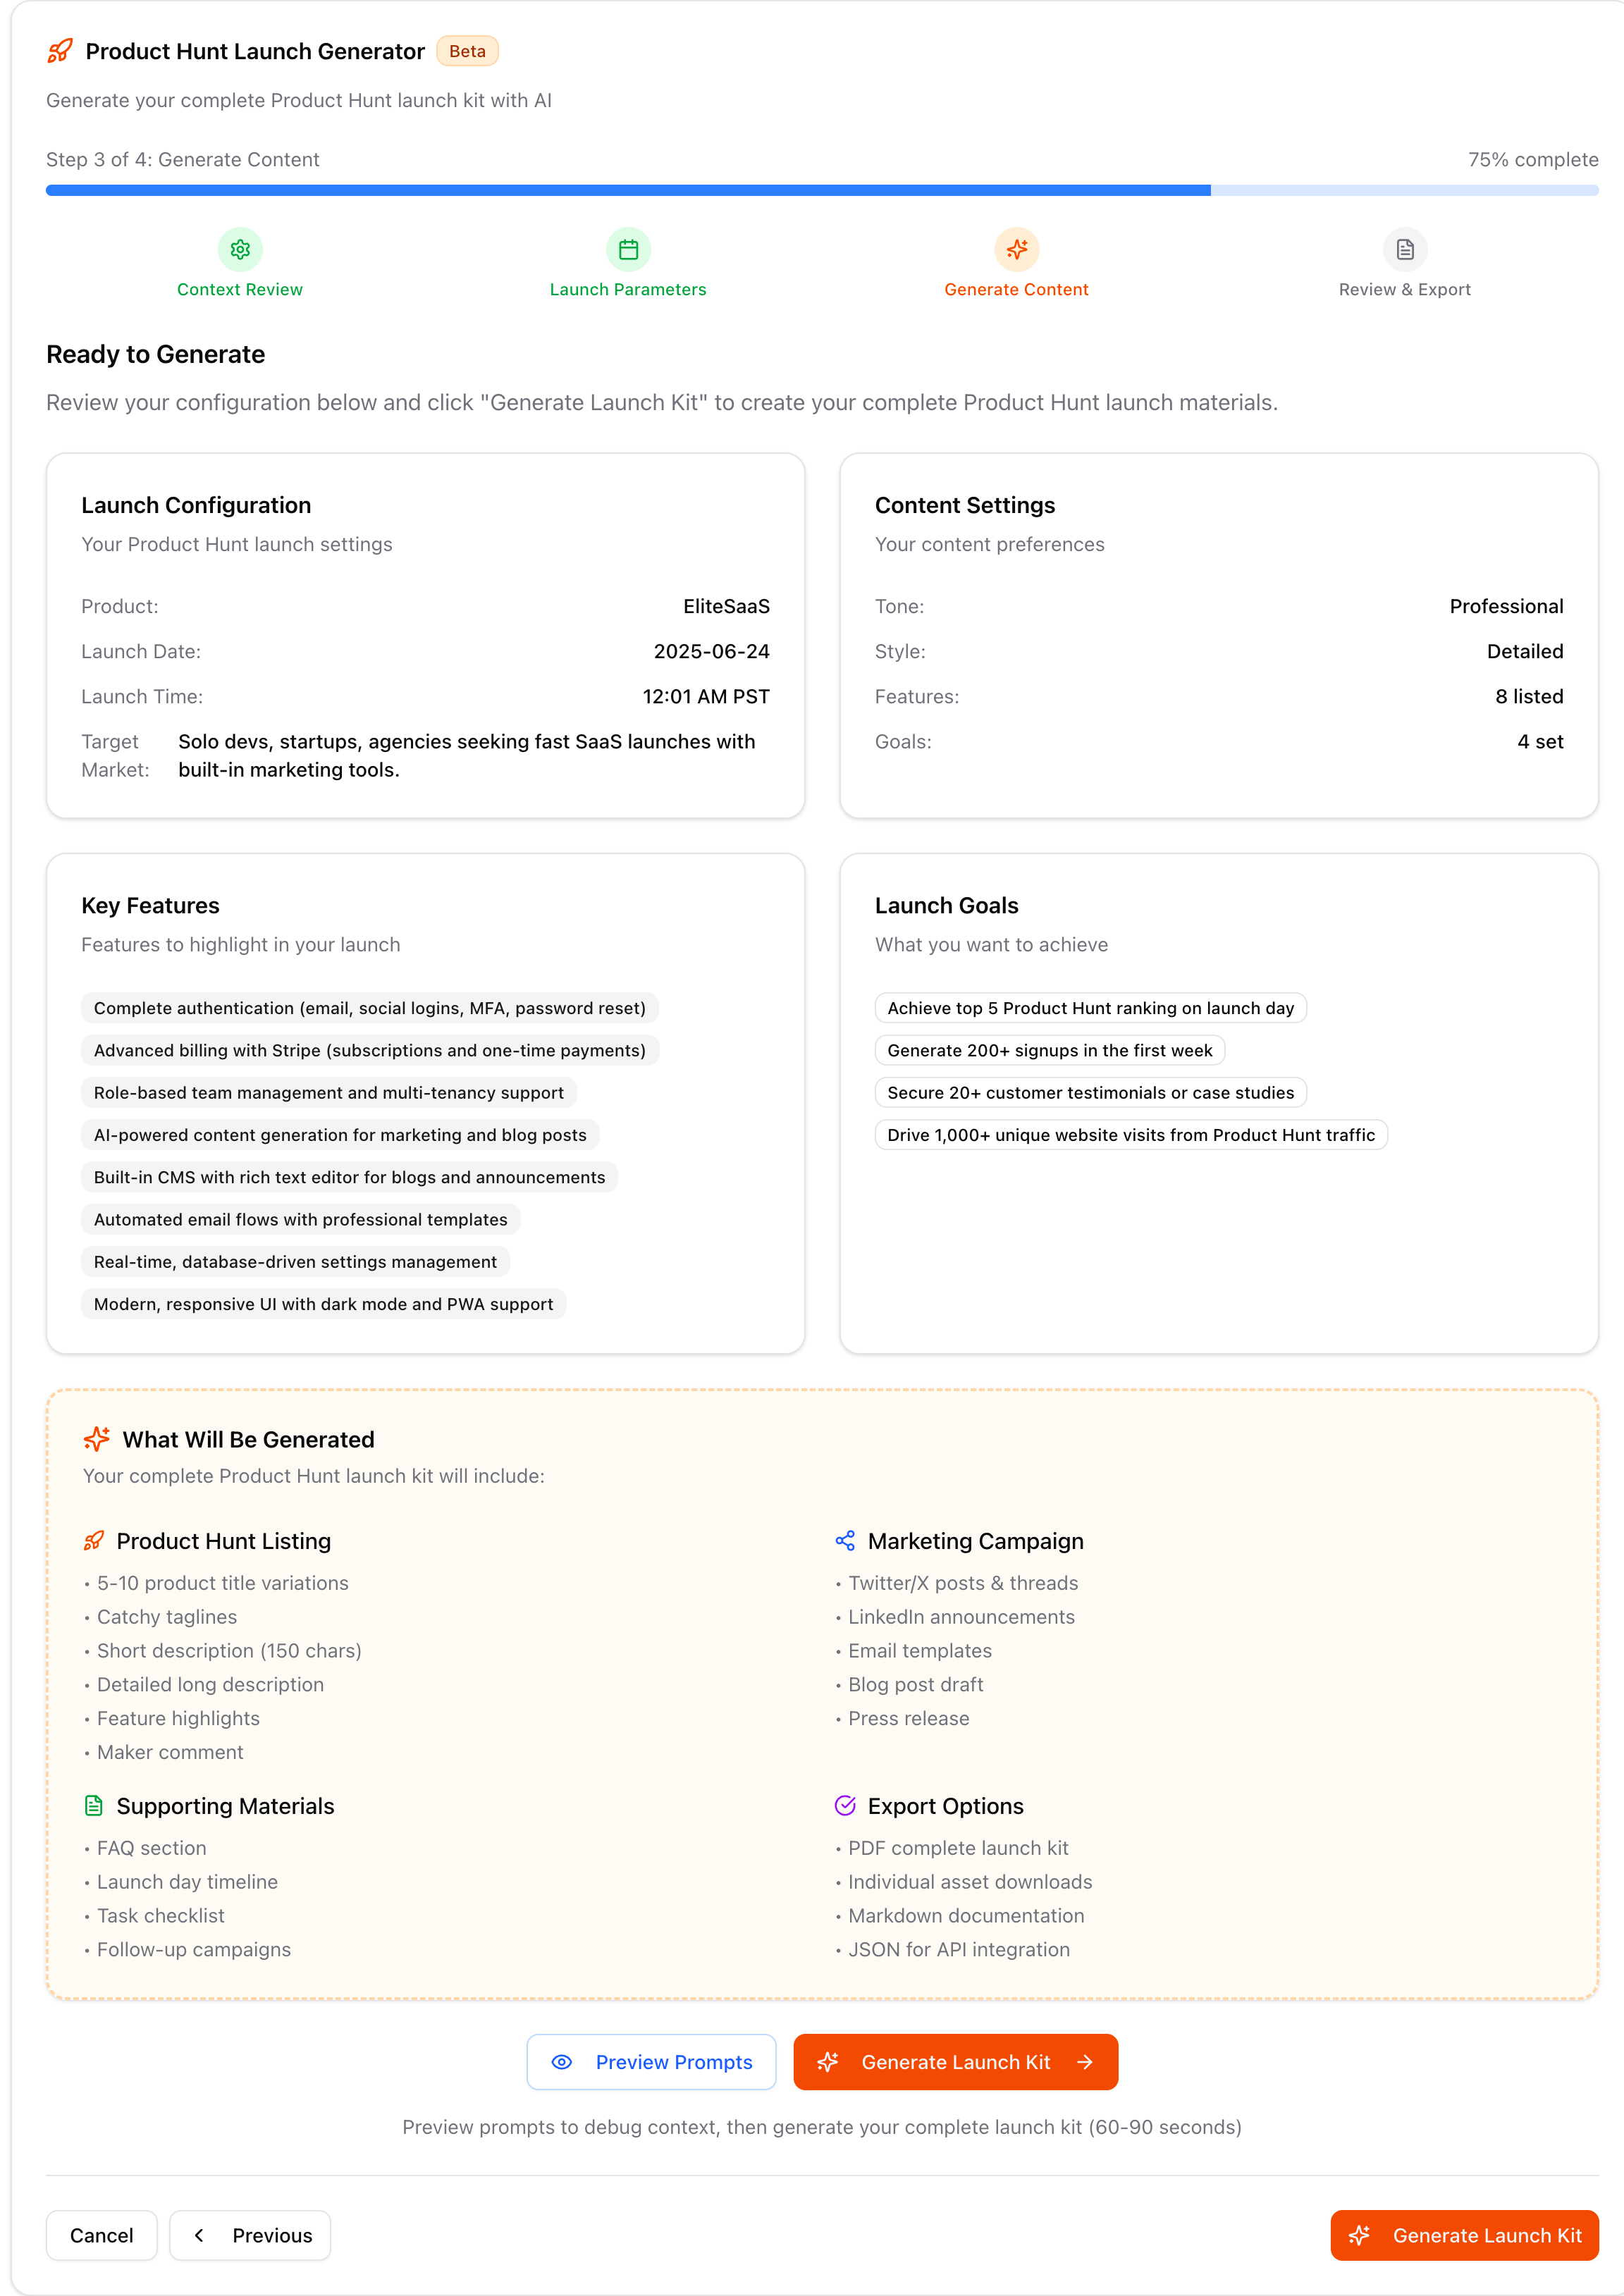Viewport: 1624px width, 2296px height.
Task: Click the bottom Generate Launch Kit button
Action: (x=1464, y=2236)
